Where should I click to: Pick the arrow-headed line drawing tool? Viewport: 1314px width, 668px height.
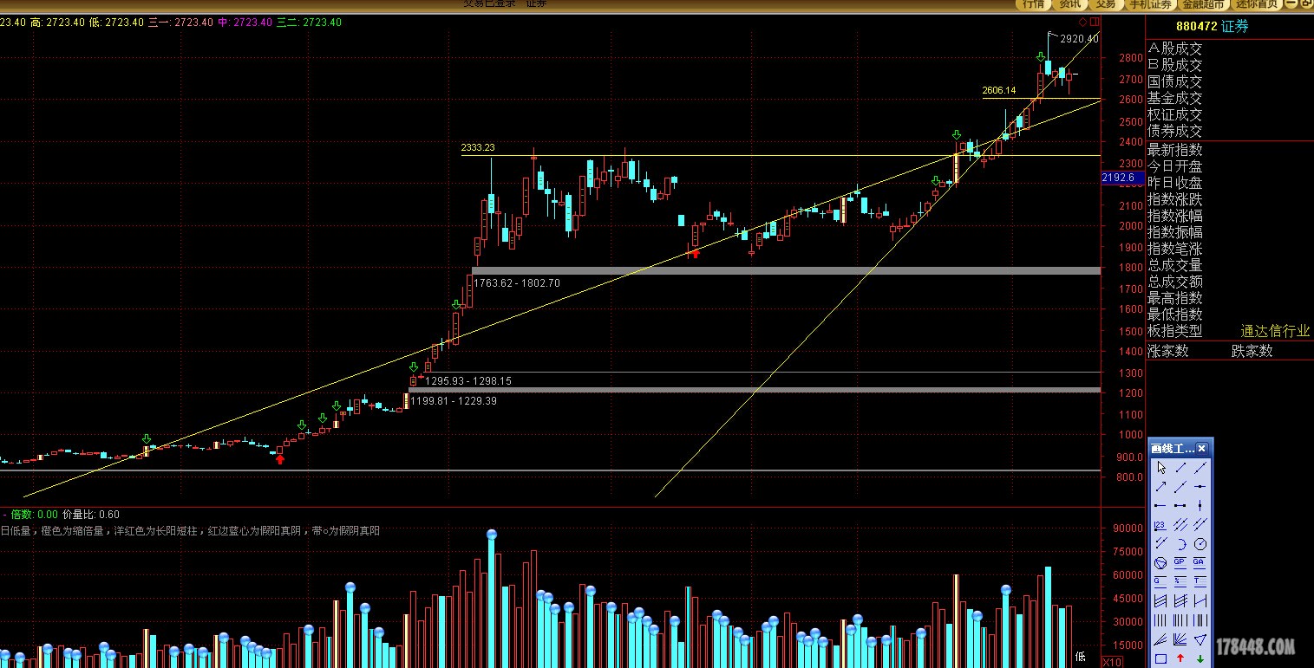(x=1160, y=487)
